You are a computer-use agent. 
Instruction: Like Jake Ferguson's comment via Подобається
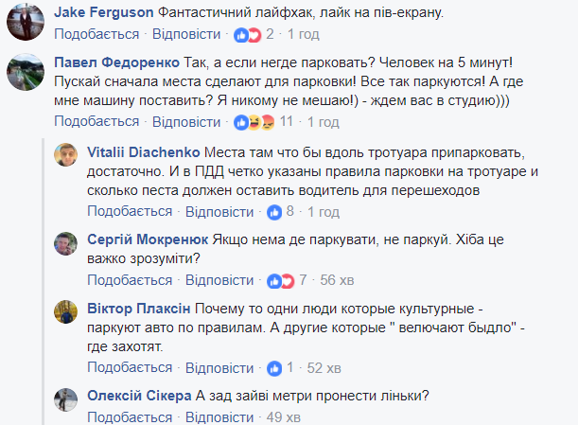pyautogui.click(x=96, y=34)
